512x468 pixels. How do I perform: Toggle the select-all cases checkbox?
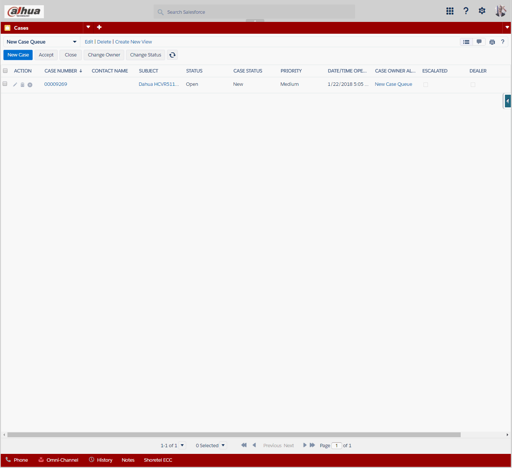click(x=5, y=71)
